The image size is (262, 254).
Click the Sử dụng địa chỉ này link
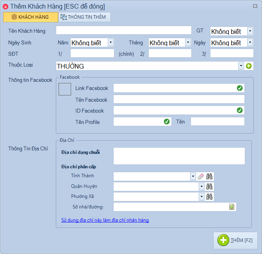[105, 220]
